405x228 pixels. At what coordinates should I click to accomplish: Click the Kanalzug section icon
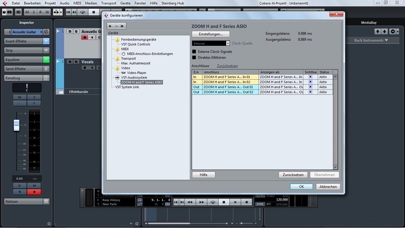click(46, 78)
